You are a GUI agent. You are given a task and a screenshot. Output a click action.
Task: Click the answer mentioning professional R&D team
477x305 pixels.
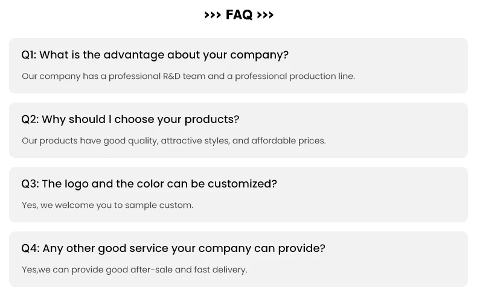coord(188,77)
